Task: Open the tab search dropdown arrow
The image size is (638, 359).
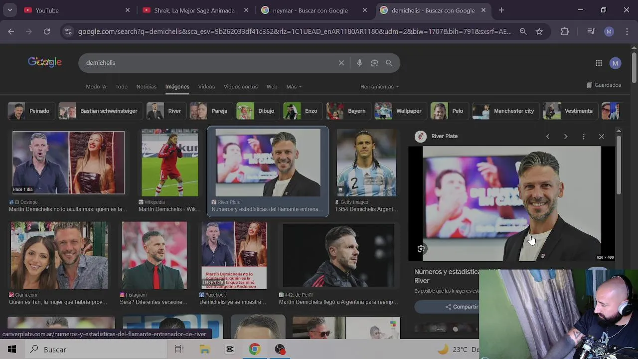Action: point(10,10)
